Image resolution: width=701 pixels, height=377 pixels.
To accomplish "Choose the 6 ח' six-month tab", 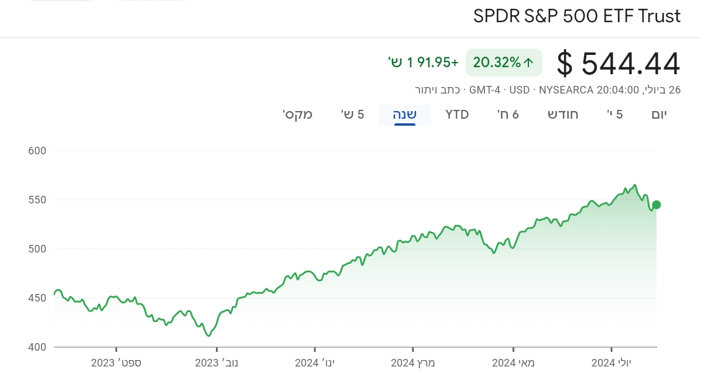I will (x=508, y=114).
